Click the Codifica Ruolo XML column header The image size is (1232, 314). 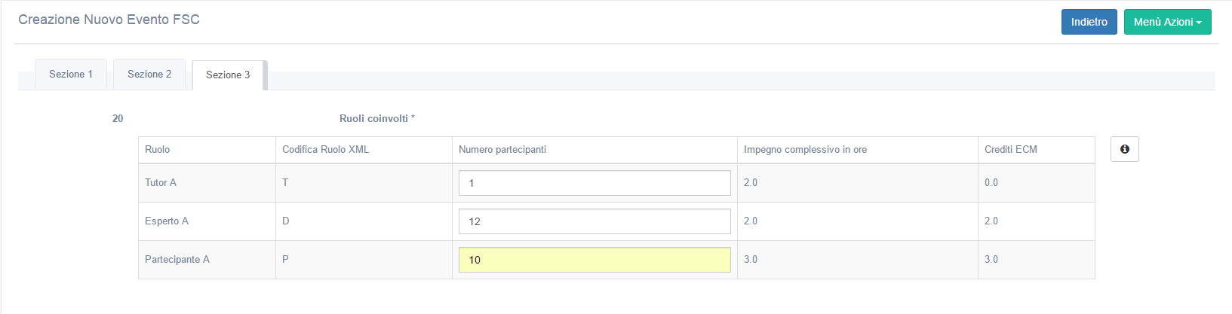(x=326, y=150)
